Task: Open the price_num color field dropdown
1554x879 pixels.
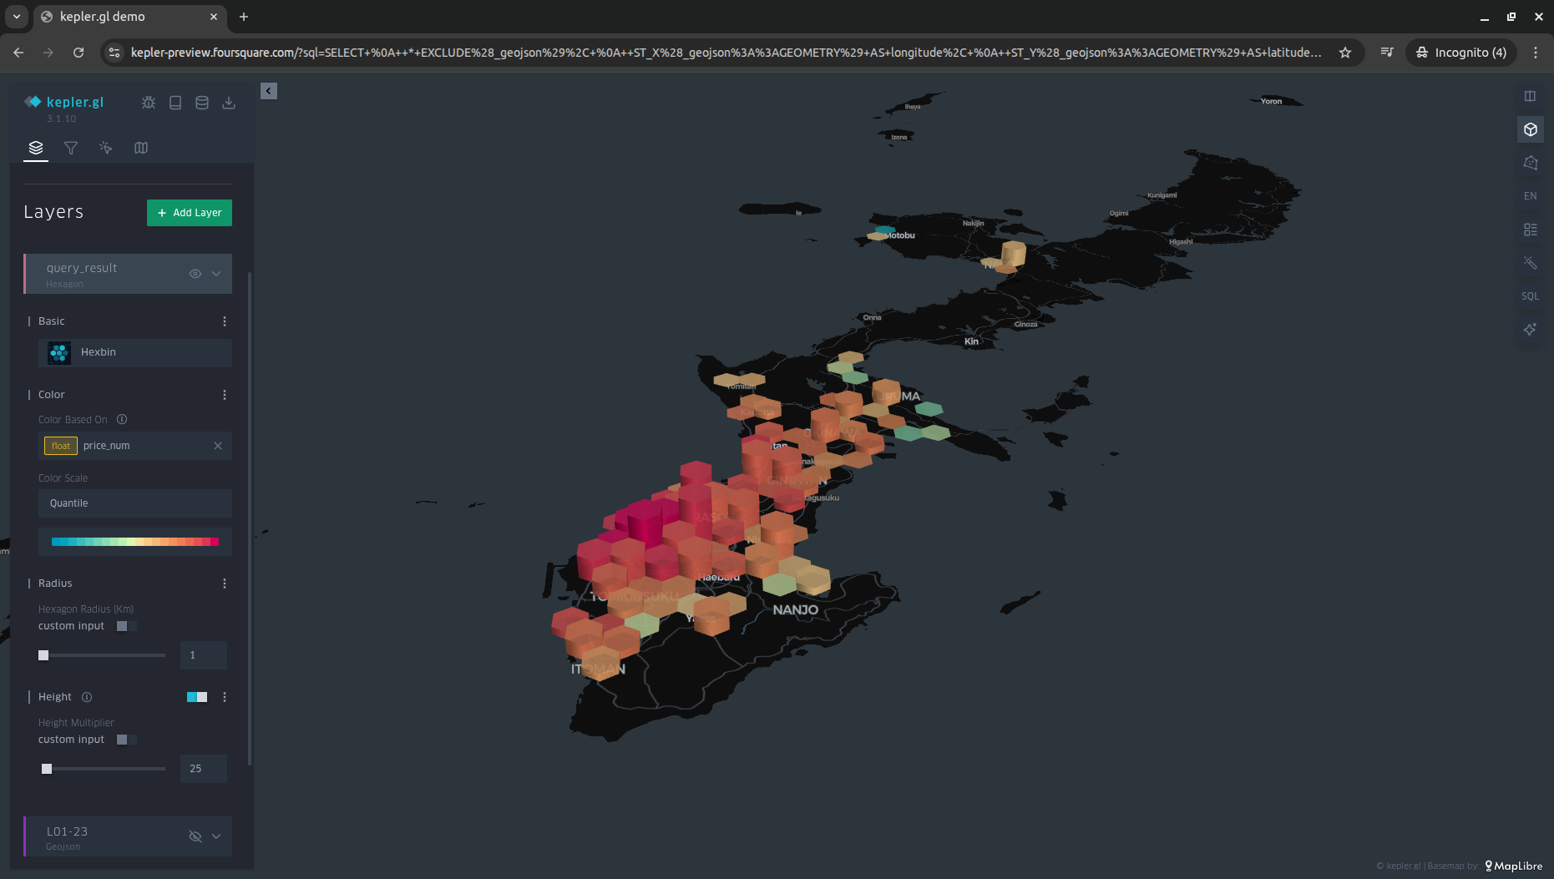Action: pos(135,446)
